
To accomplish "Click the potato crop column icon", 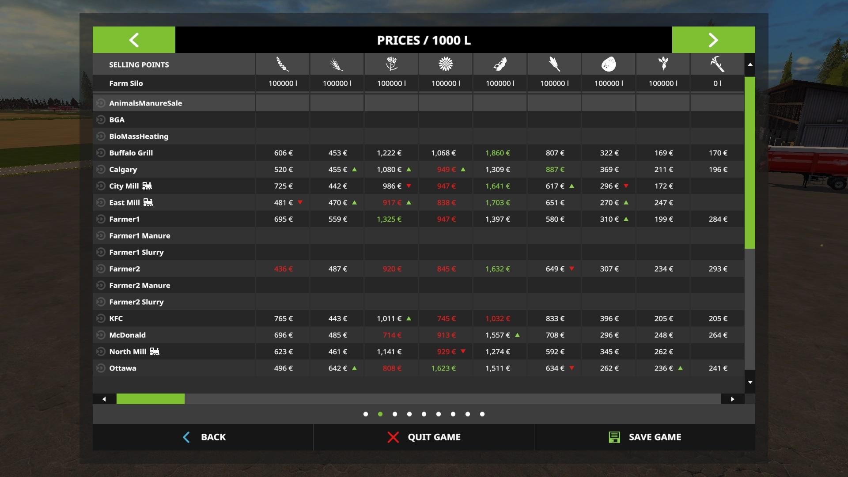I will (609, 64).
